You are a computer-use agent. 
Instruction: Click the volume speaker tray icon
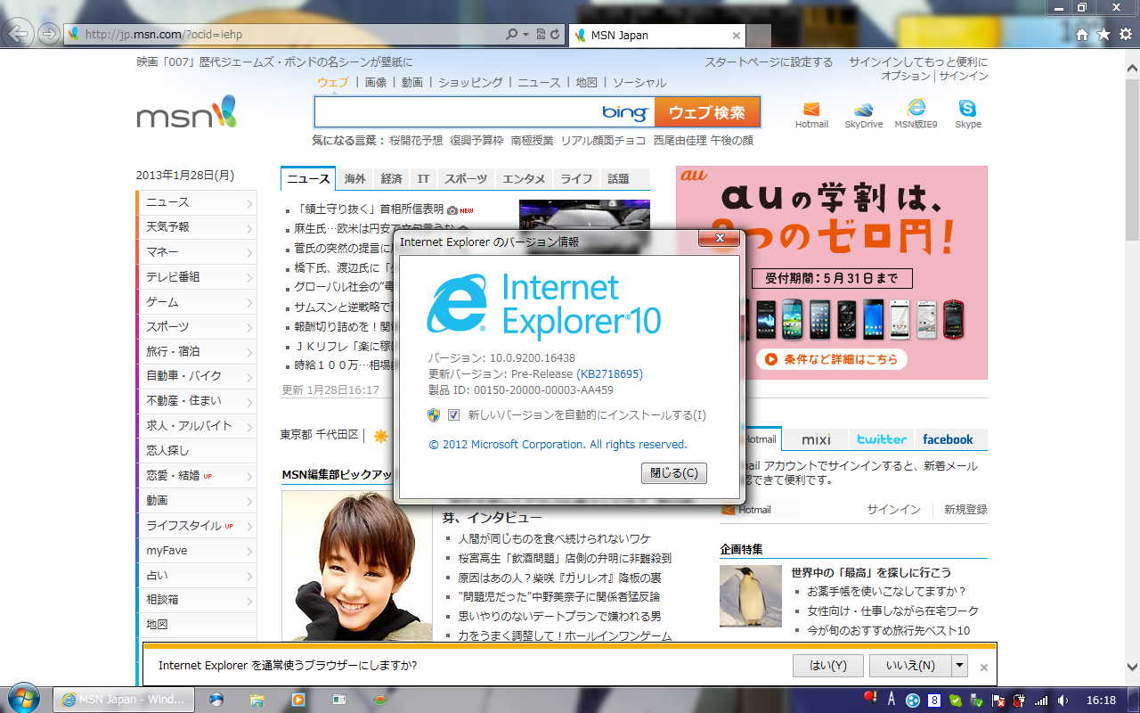pyautogui.click(x=1064, y=701)
